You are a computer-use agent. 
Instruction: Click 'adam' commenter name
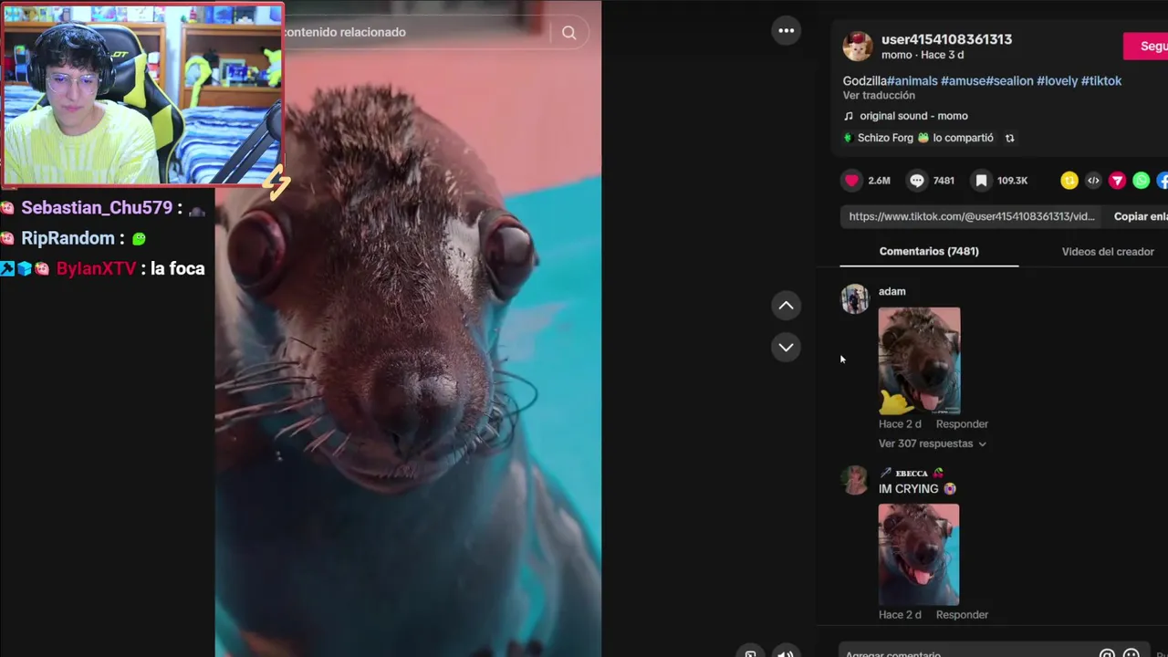[x=892, y=291]
